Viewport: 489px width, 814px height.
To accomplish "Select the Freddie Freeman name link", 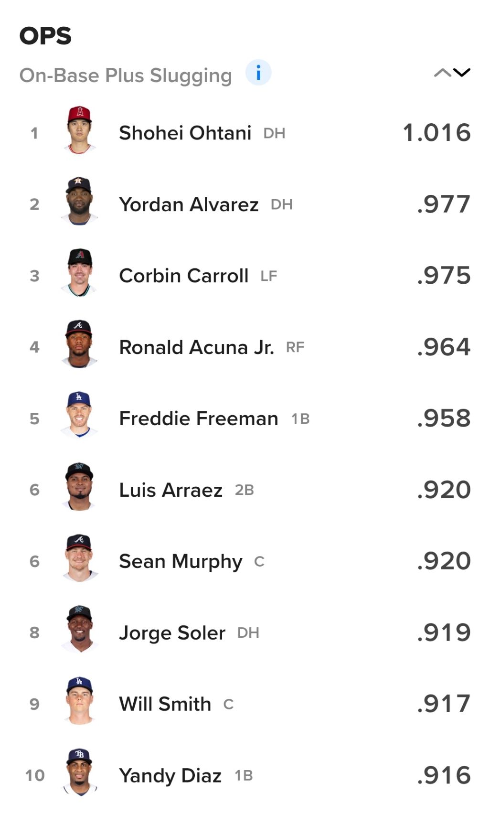I will [198, 418].
